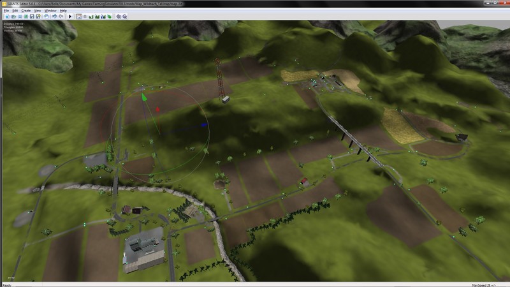This screenshot has width=510, height=287.
Task: Click the rightmost magnifier icon in toolbar
Action: (125, 17)
